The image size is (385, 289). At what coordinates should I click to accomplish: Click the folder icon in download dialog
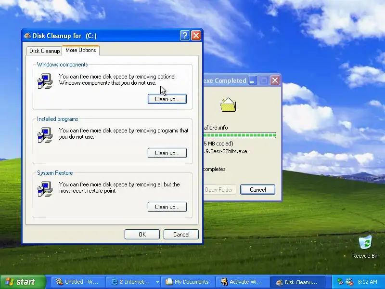(x=228, y=105)
